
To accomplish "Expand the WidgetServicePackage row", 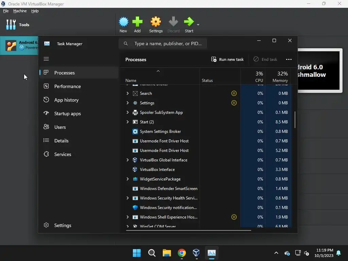I will tap(128, 179).
